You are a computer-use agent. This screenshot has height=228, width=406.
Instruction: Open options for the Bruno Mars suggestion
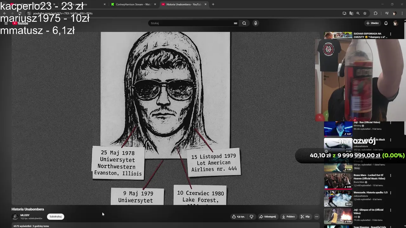(390, 175)
